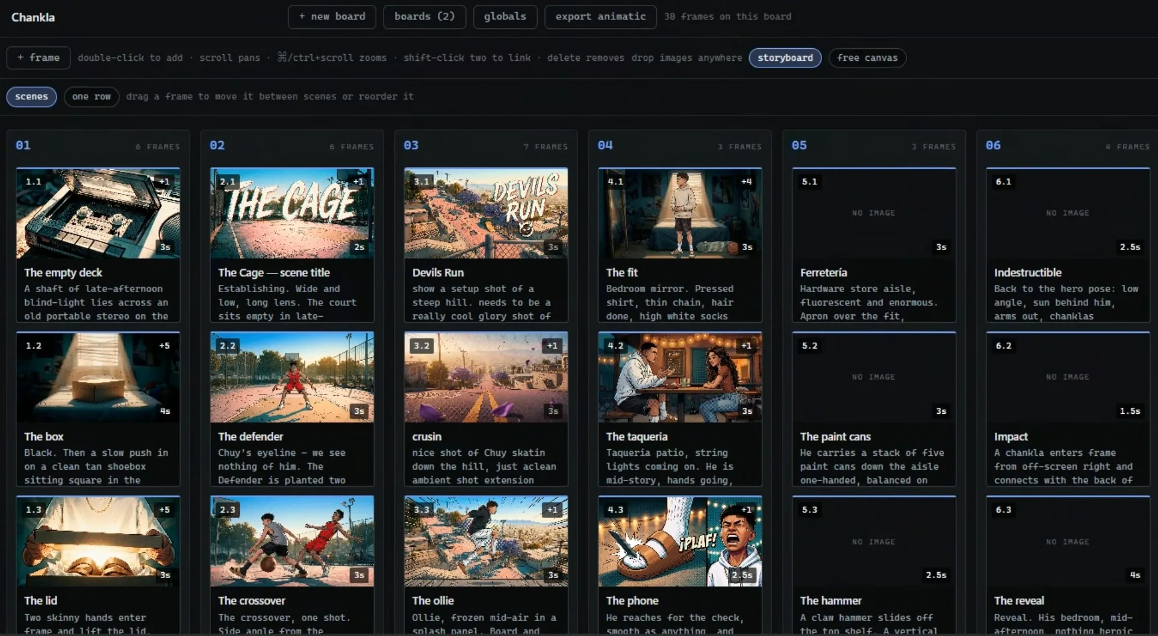Click the +4 variants badge on frame 4.1
Image resolution: width=1158 pixels, height=636 pixels.
(x=746, y=181)
